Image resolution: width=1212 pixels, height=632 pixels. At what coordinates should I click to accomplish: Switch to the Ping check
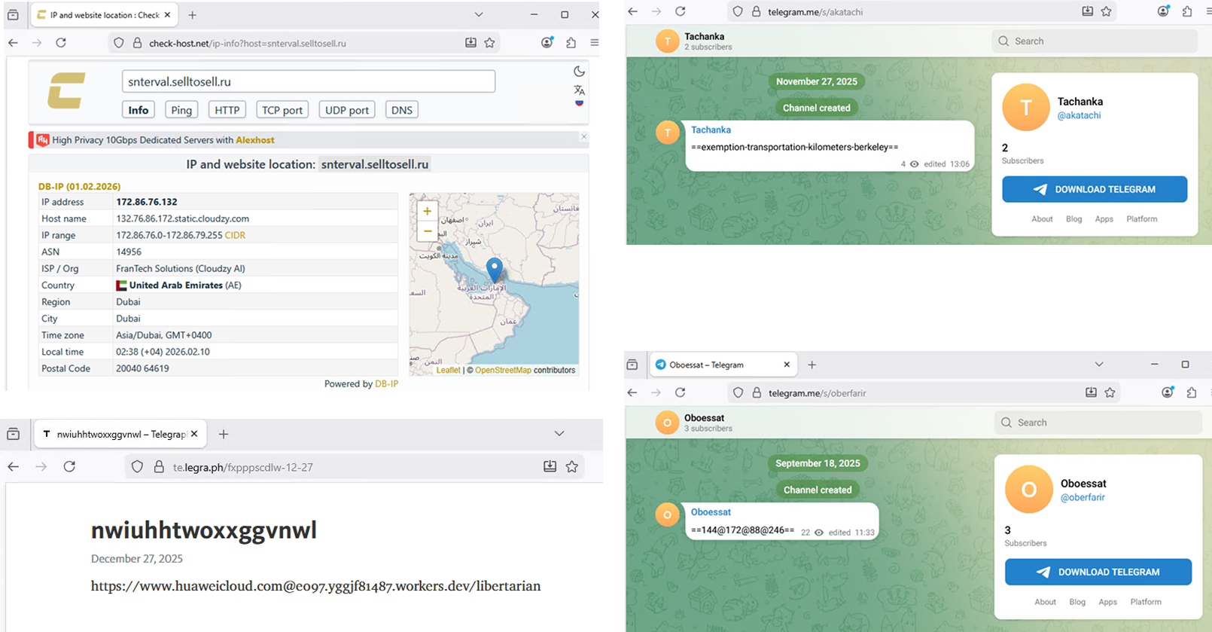point(181,110)
